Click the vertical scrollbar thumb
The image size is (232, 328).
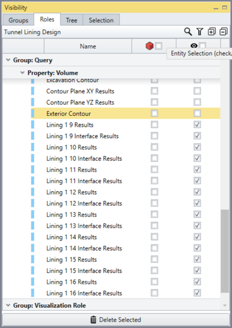point(225,251)
